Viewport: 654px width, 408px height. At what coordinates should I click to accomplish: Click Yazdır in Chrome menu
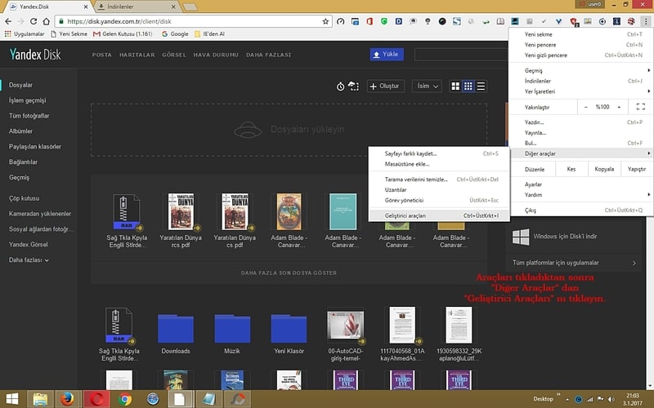(x=580, y=122)
